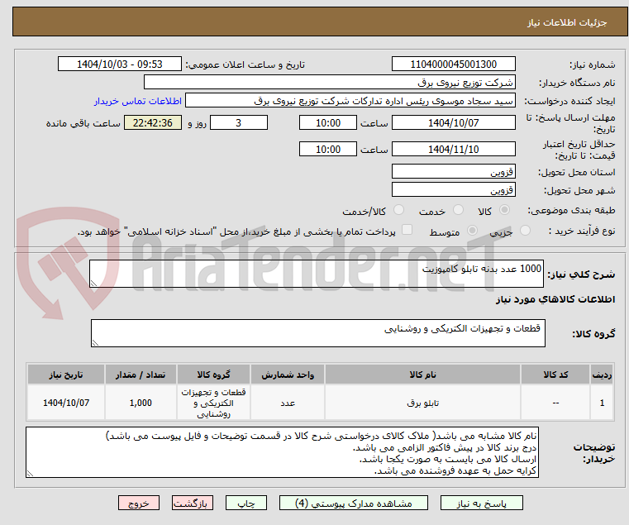Click the شهر محل تحویل field قزوین
This screenshot has width=629, height=525.
pos(453,189)
